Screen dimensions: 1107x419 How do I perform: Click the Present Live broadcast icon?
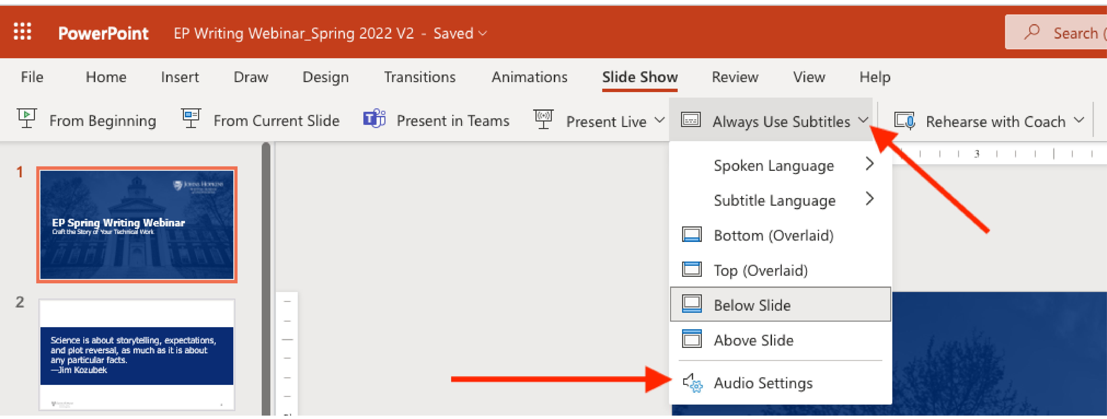(x=544, y=119)
